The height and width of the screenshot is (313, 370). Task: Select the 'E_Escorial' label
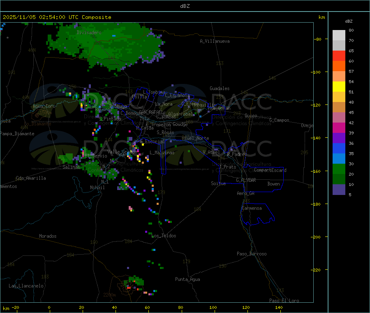[153, 141]
